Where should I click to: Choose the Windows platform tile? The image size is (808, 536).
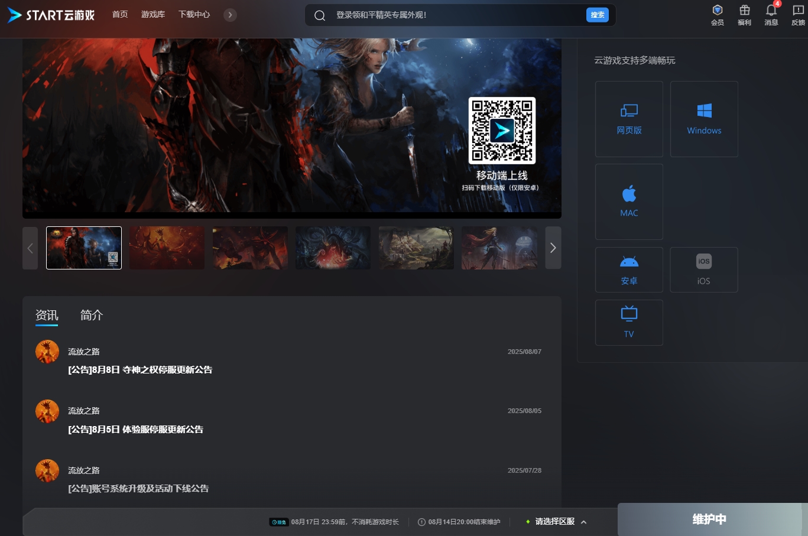[704, 119]
